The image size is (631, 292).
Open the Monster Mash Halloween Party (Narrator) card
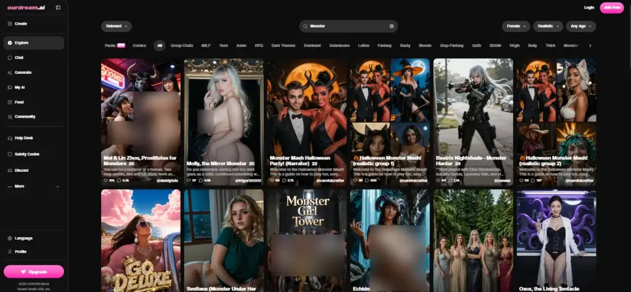tap(307, 122)
